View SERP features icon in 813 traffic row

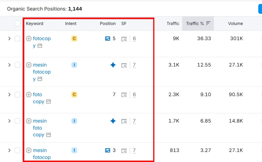[x=124, y=151]
